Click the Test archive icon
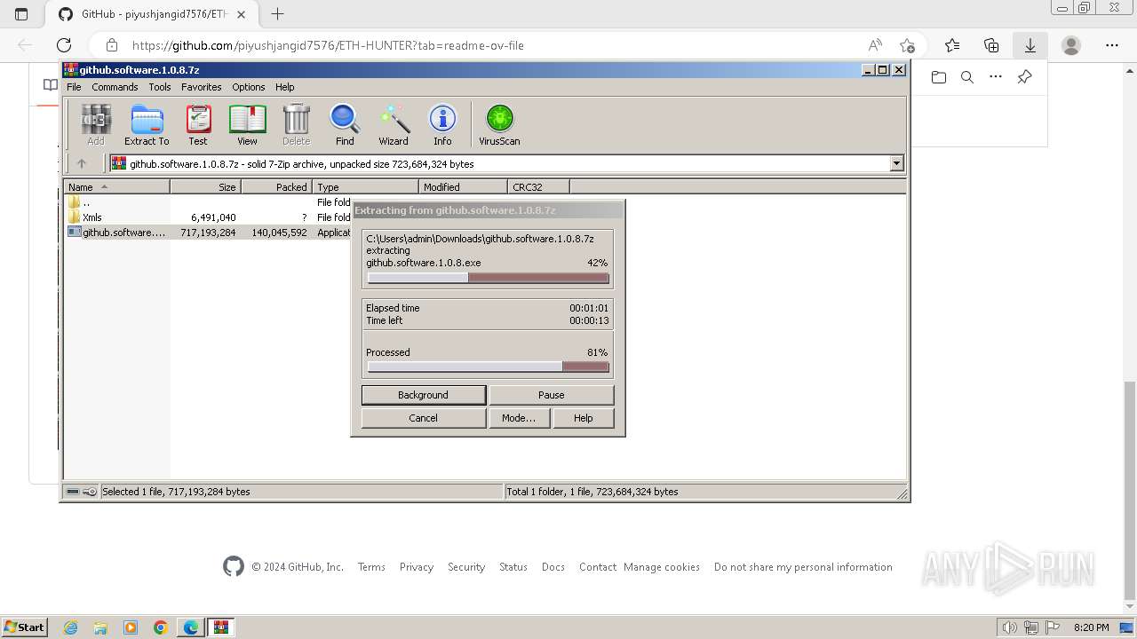Image resolution: width=1137 pixels, height=639 pixels. coord(198,124)
